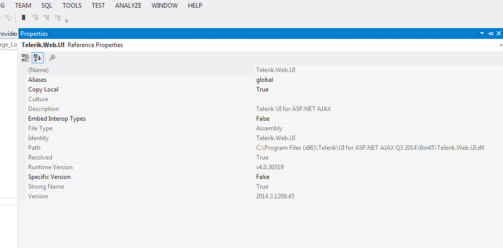
Task: Select Specific Version False value
Action: pos(263,177)
